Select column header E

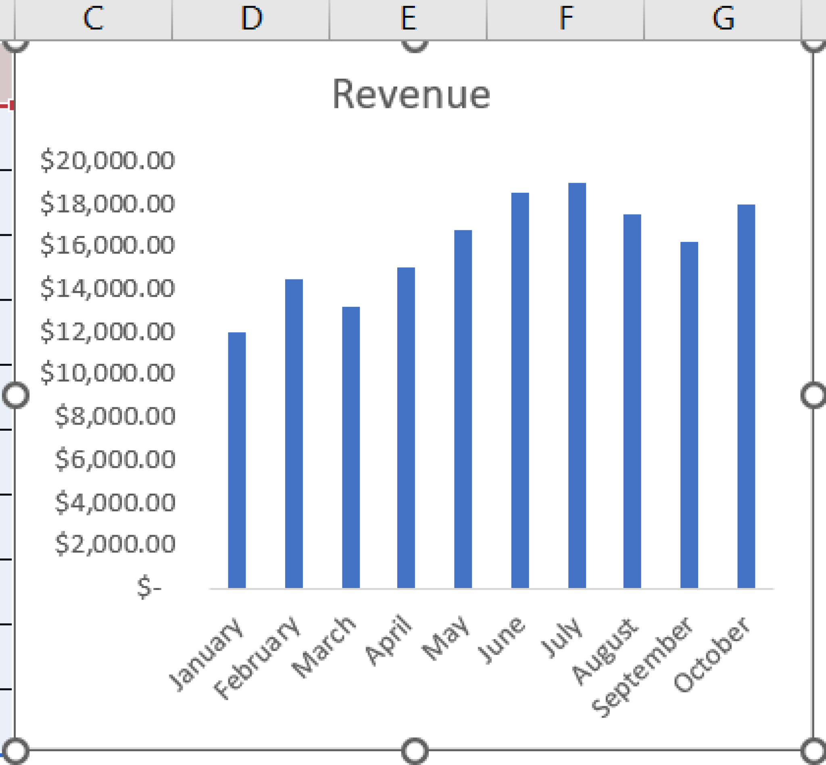[x=408, y=18]
